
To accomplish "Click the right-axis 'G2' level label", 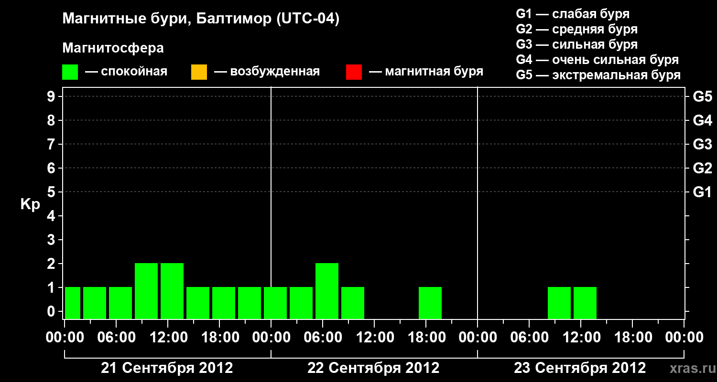I will [703, 168].
